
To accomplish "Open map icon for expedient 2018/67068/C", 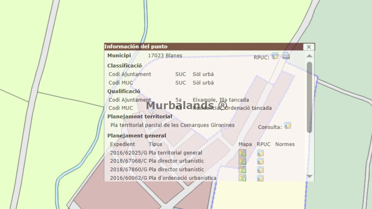I will tap(242, 161).
